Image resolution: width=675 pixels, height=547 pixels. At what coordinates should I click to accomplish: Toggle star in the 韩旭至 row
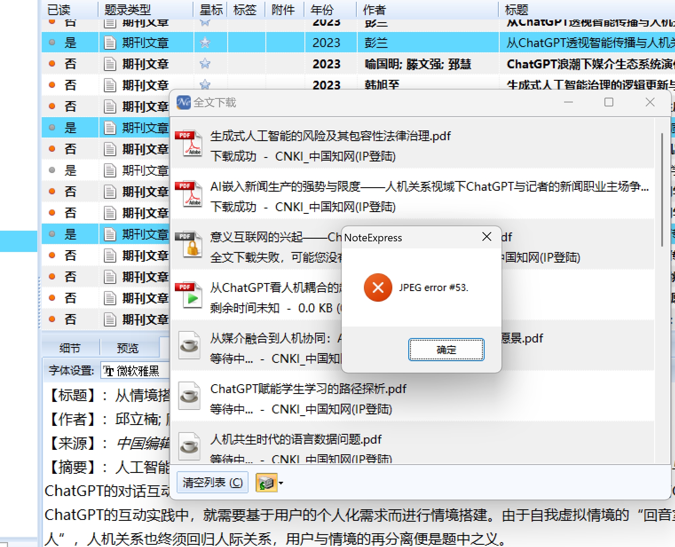tap(205, 84)
